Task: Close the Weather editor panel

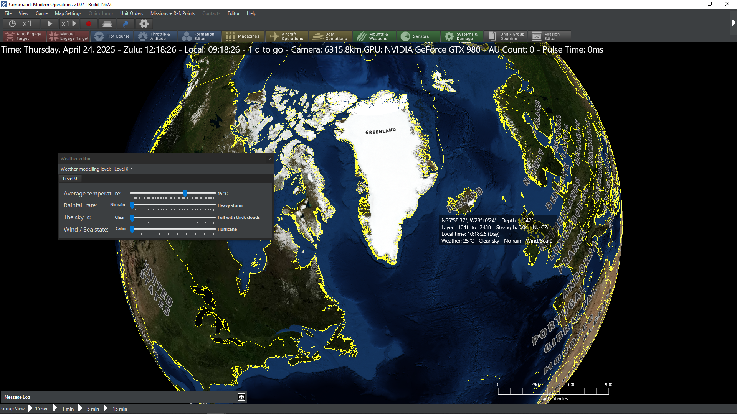Action: (269, 159)
